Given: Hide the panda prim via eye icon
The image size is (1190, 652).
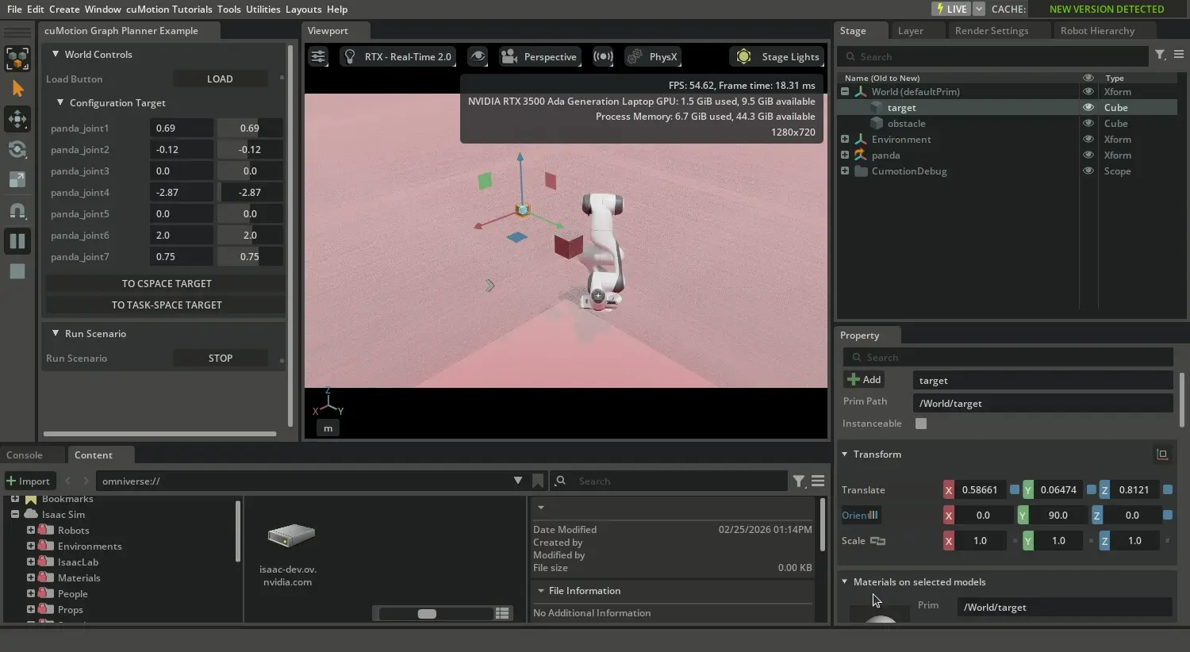Looking at the screenshot, I should tap(1088, 155).
